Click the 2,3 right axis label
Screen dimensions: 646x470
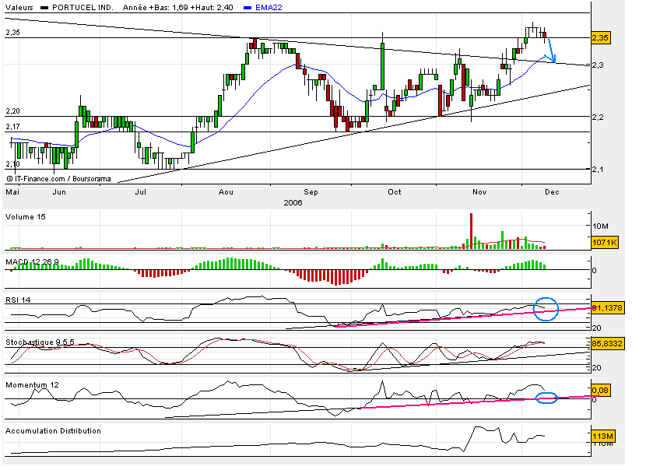coord(599,65)
